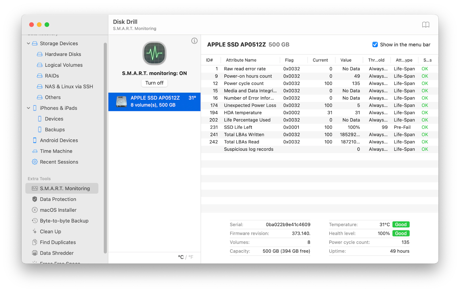Click the Devices phone icon
The image size is (460, 292).
40,119
